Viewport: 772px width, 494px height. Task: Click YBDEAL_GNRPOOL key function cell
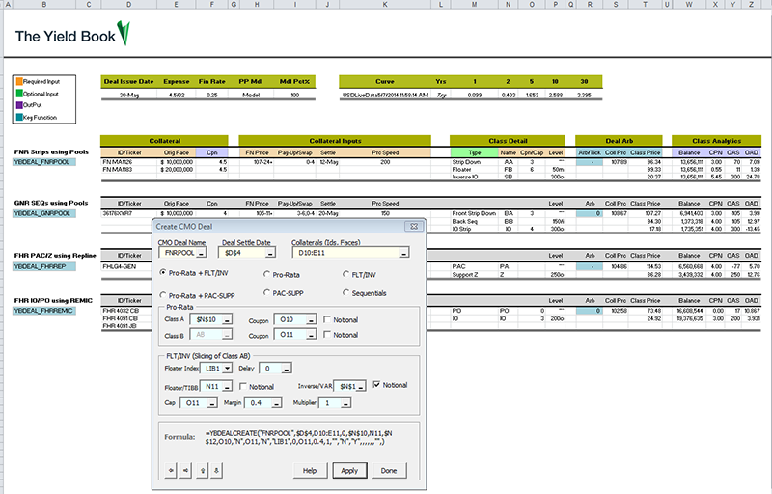tap(43, 213)
